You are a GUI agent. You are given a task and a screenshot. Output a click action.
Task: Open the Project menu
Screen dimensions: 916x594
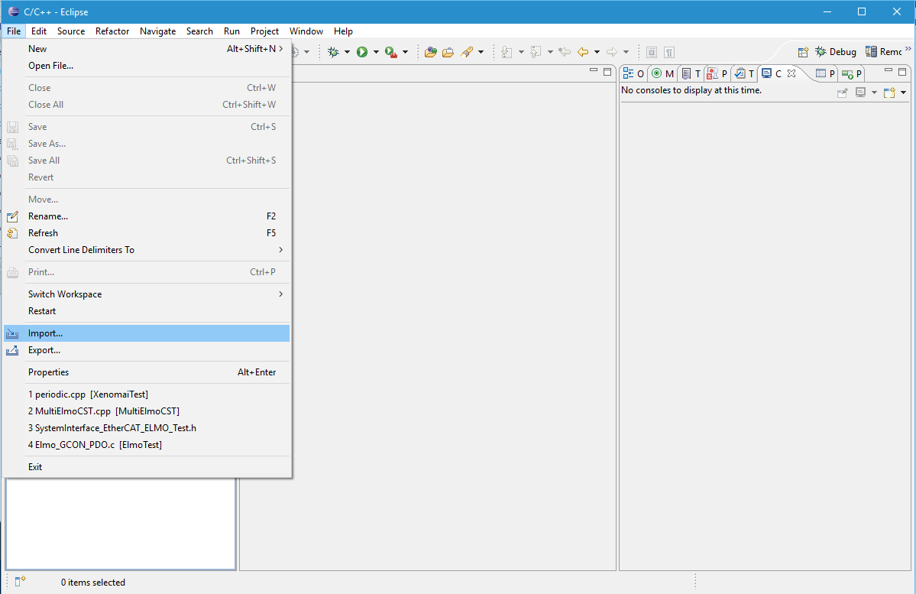pos(264,31)
